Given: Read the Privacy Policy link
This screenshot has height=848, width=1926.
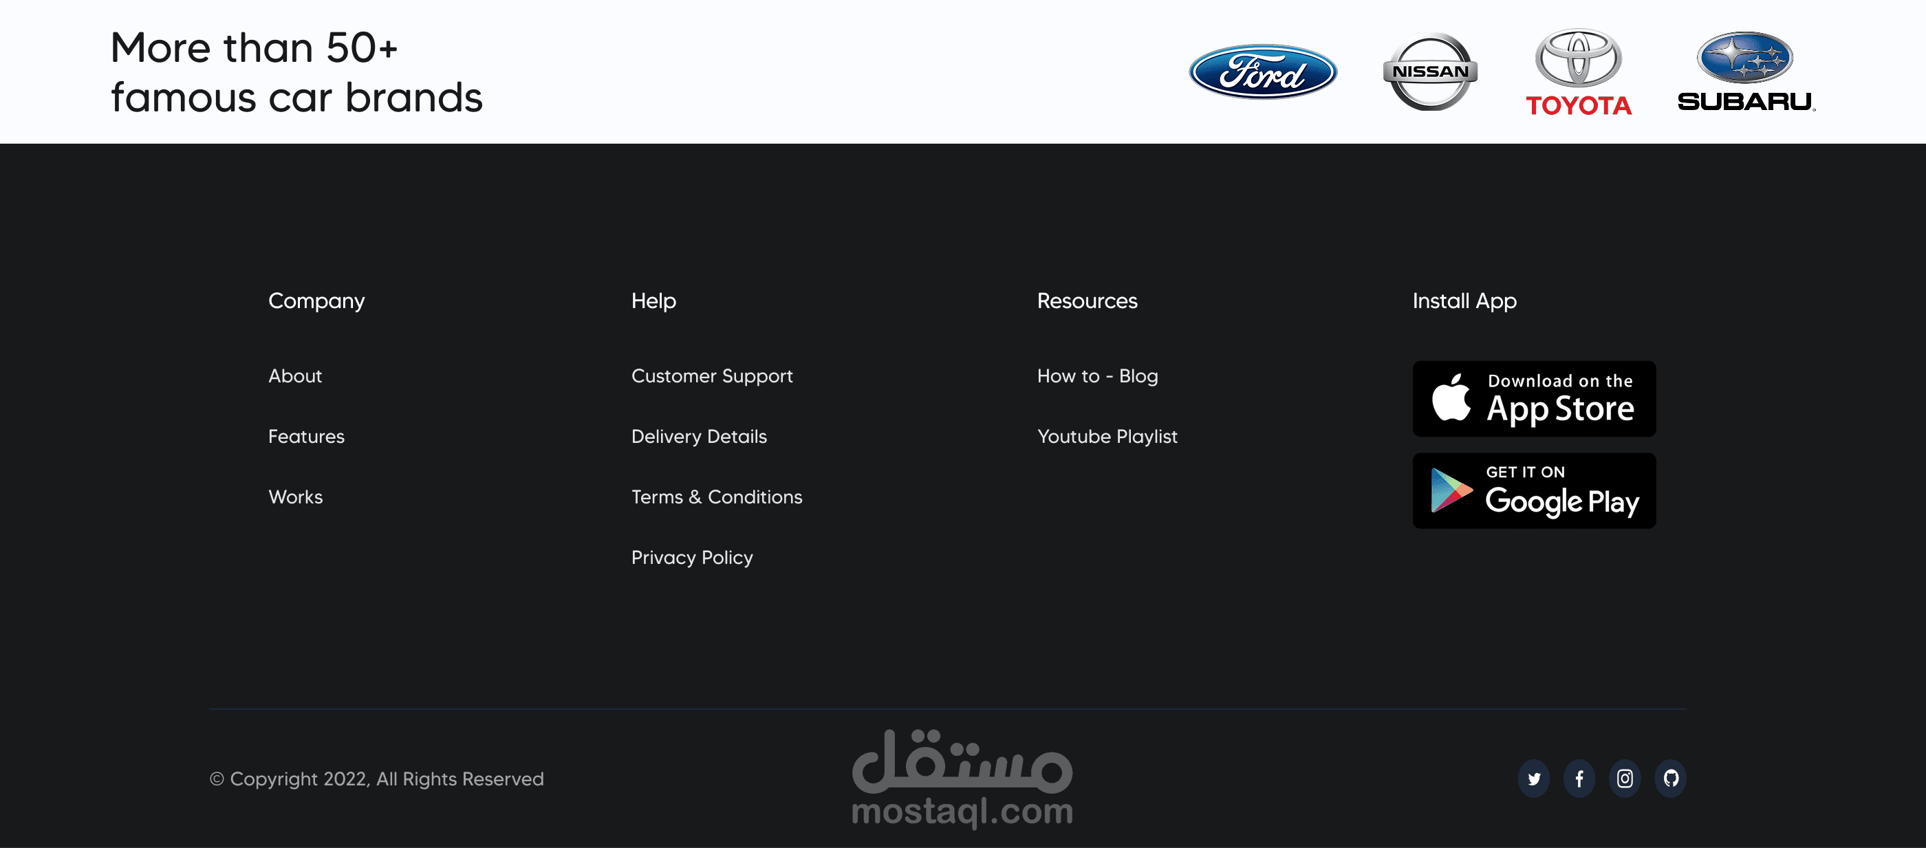Looking at the screenshot, I should point(691,557).
